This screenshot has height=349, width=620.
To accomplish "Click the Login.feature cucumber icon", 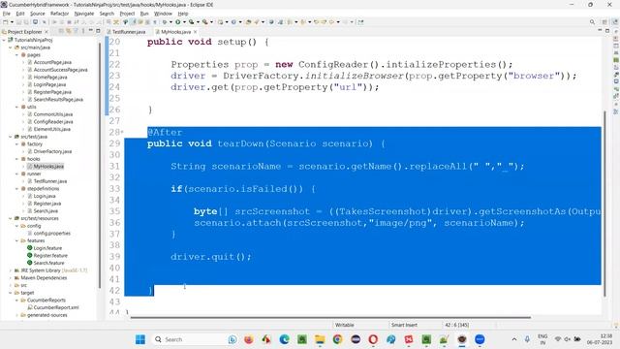I will point(30,248).
